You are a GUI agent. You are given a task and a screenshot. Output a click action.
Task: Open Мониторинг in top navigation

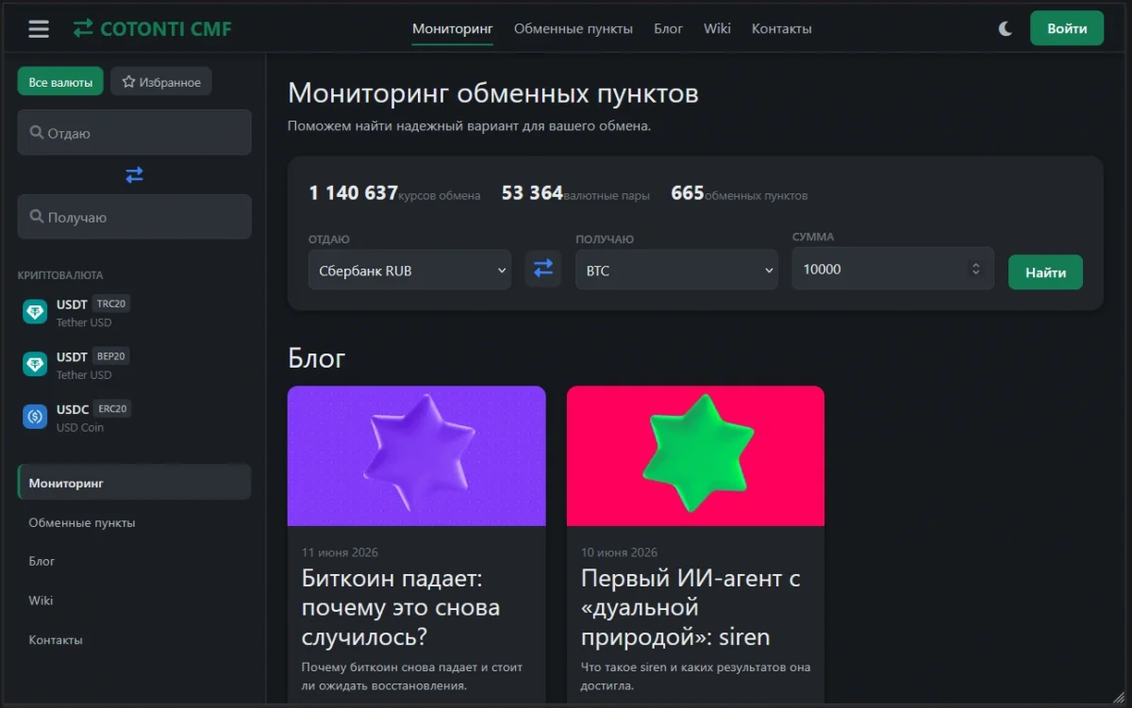tap(453, 28)
